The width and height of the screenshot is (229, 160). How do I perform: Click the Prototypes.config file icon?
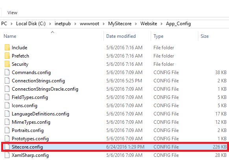[7, 138]
